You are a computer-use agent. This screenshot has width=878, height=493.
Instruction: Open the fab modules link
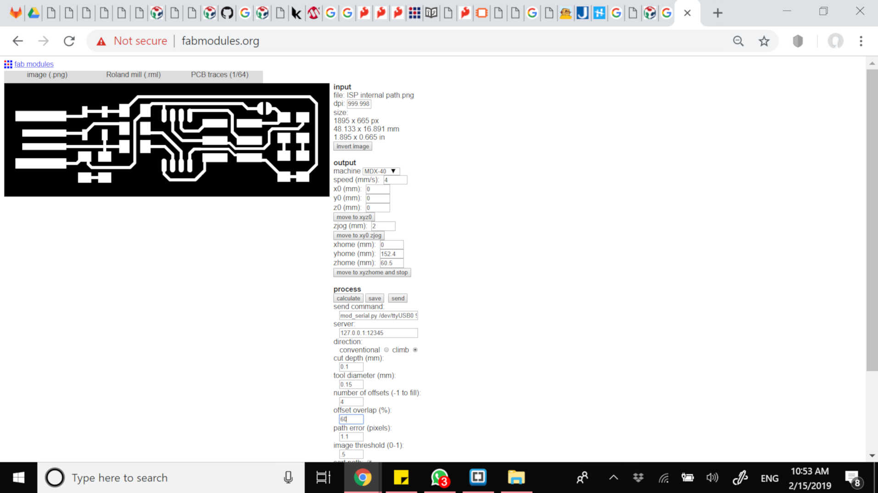click(x=34, y=64)
